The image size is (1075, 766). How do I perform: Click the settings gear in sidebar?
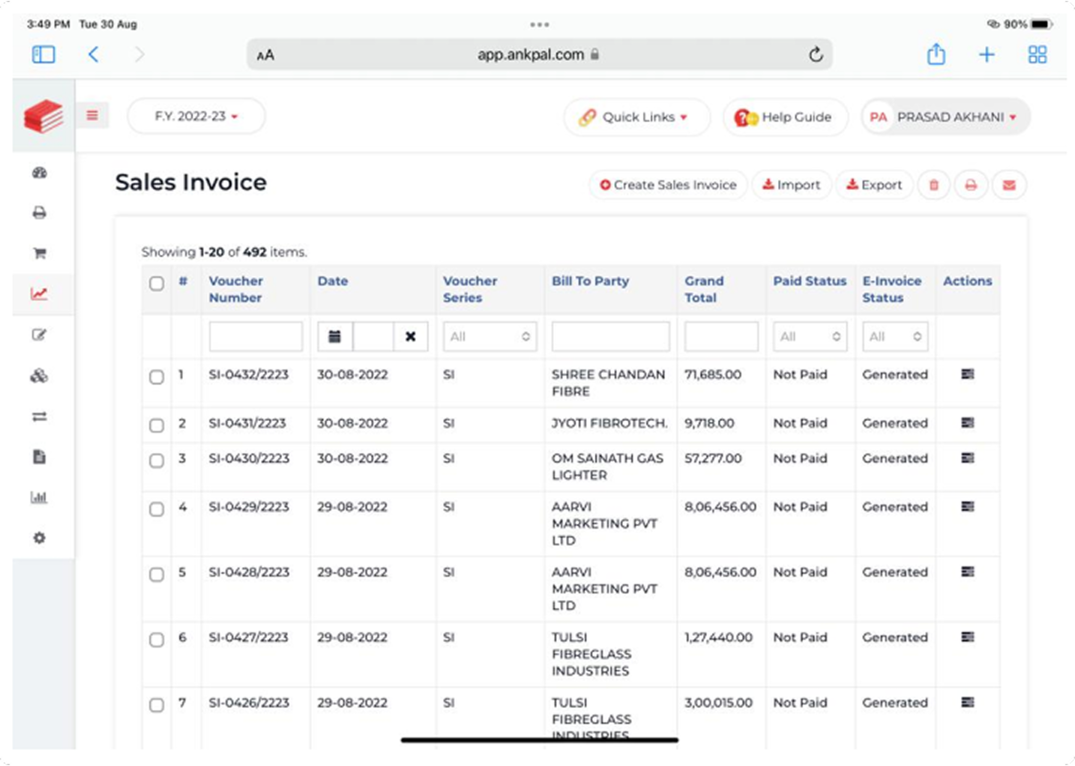39,538
